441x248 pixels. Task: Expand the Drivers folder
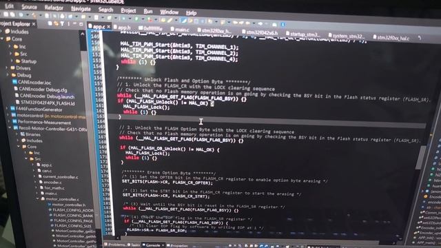pos(7,68)
